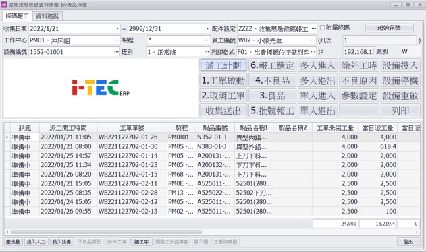Click the 2.取消工單 button
This screenshot has width=426, height=252.
point(223,96)
